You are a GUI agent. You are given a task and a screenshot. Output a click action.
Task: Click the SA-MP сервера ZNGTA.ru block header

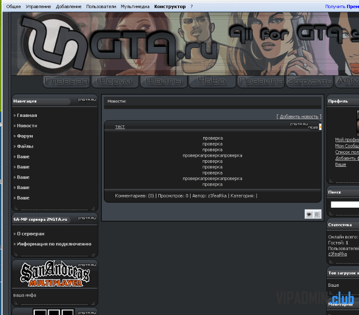[x=55, y=219]
